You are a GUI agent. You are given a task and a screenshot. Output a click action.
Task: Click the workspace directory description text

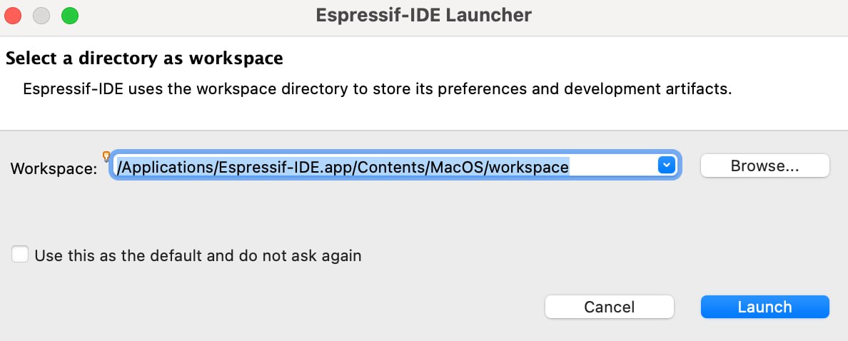tap(377, 90)
